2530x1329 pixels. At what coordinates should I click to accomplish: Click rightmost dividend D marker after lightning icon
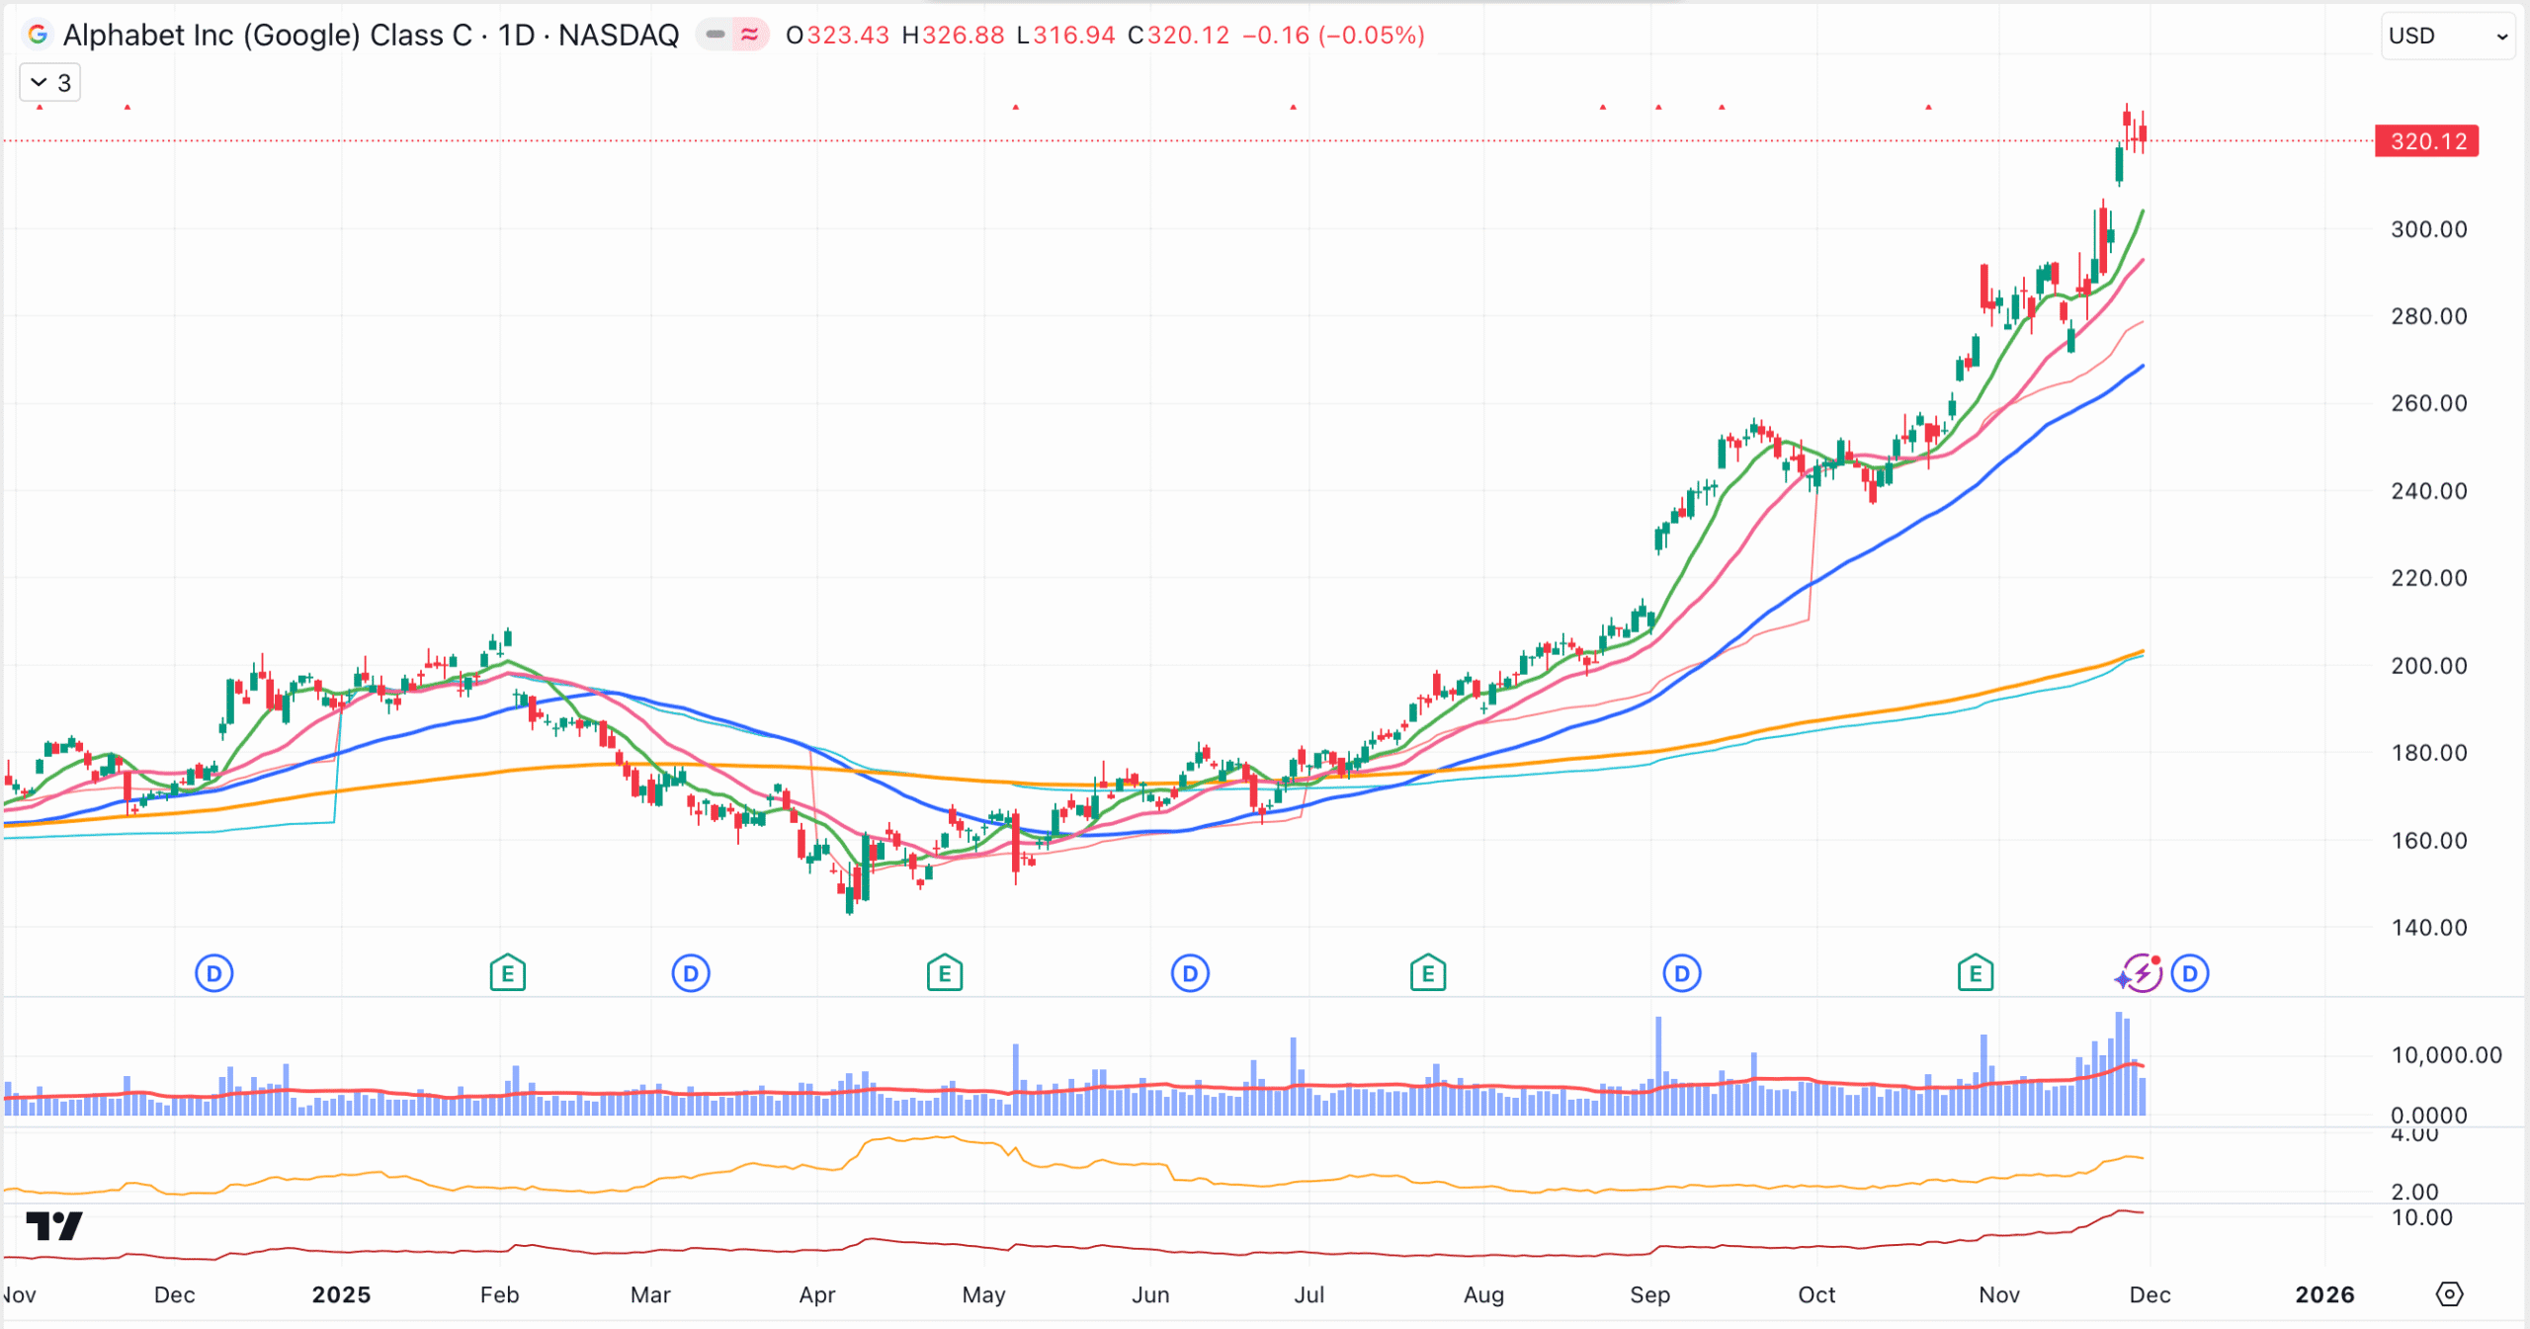click(2190, 974)
